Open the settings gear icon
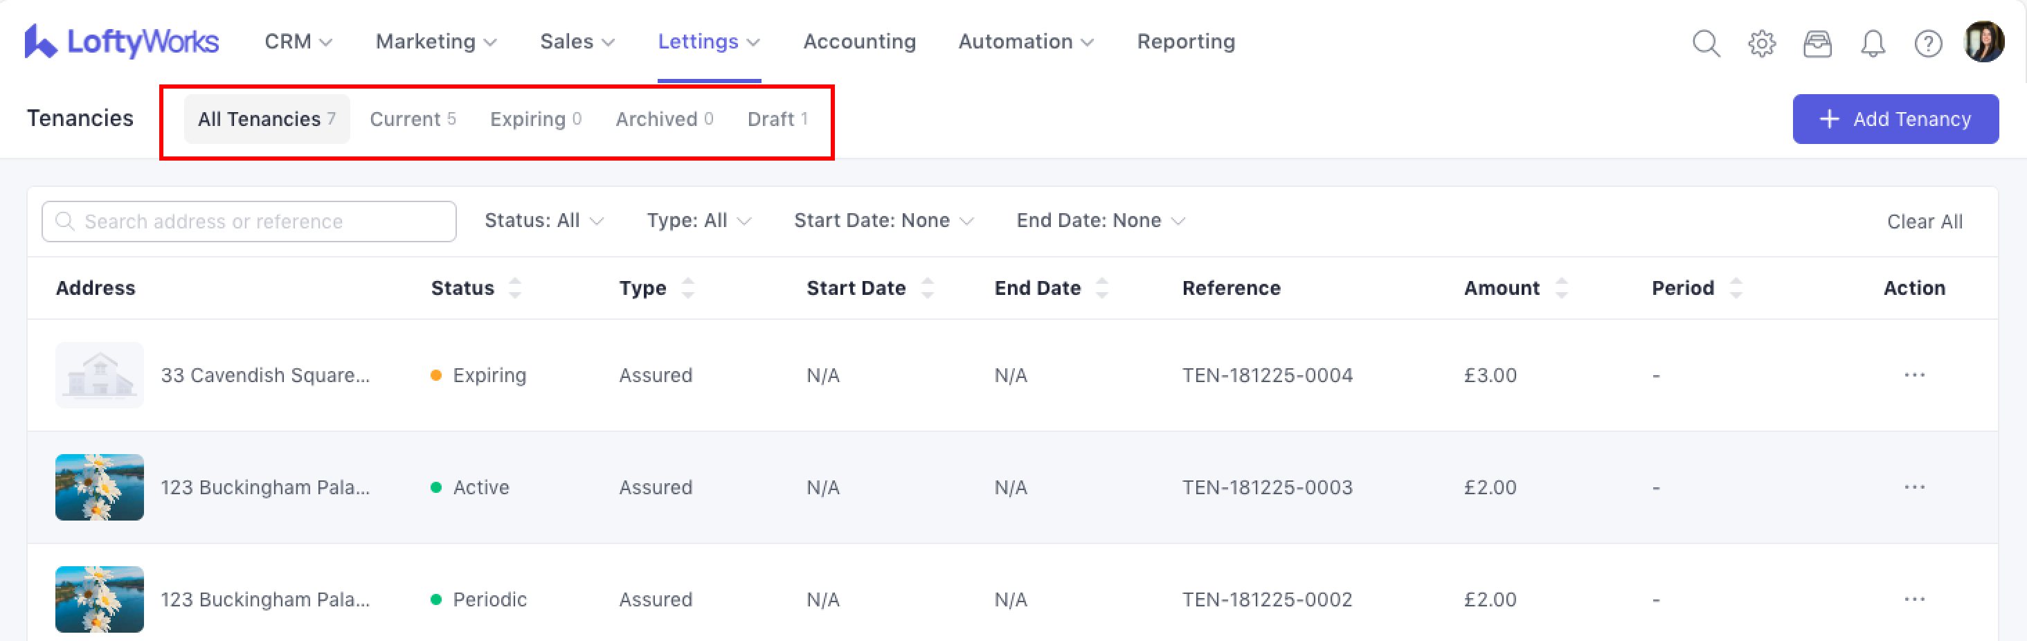Image resolution: width=2027 pixels, height=641 pixels. [x=1761, y=43]
